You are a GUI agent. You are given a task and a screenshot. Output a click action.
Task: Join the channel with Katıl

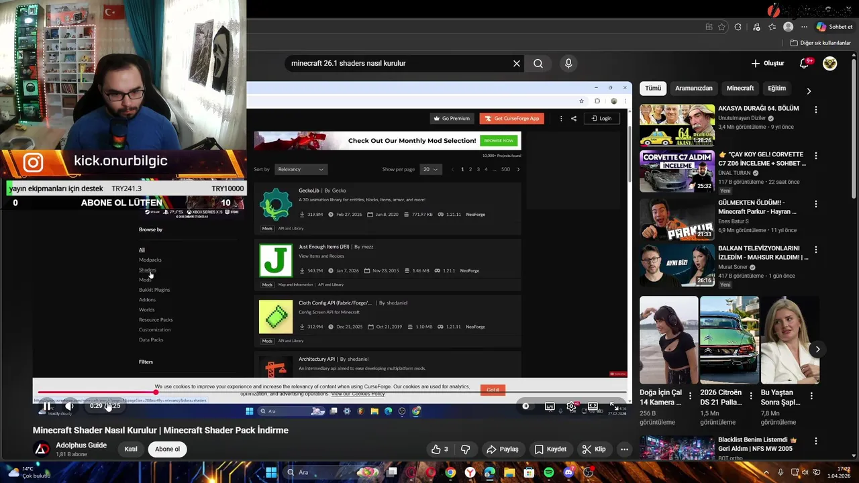[131, 449]
